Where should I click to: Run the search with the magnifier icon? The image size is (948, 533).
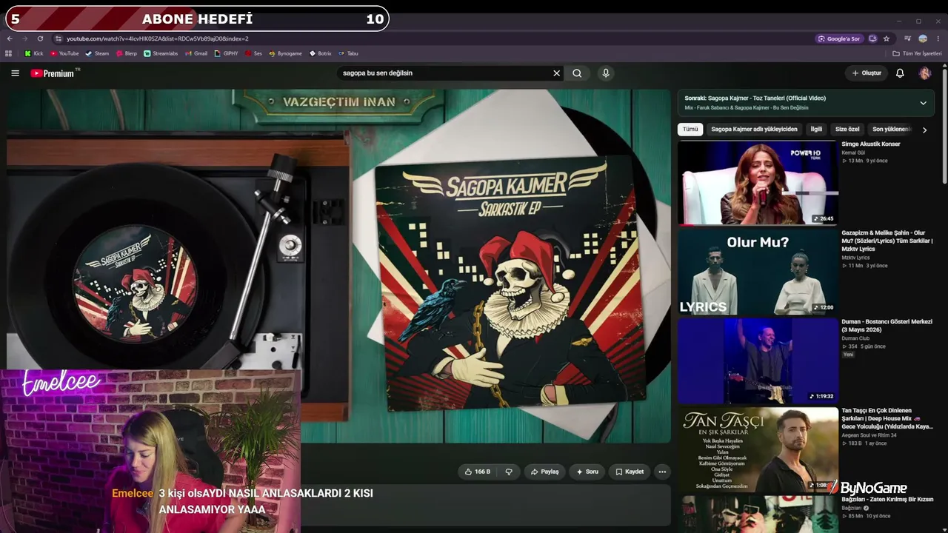(577, 73)
